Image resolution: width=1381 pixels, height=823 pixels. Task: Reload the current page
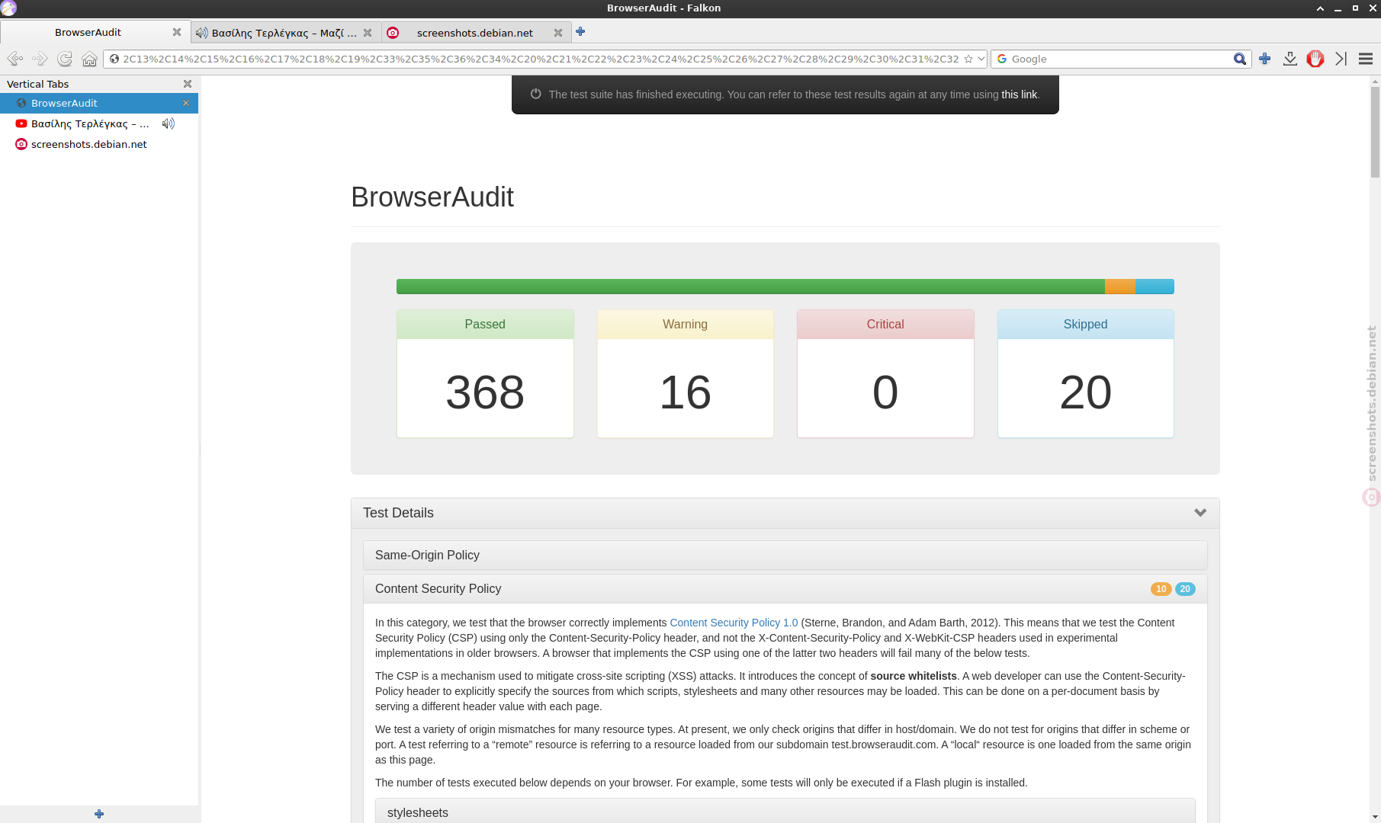[65, 59]
